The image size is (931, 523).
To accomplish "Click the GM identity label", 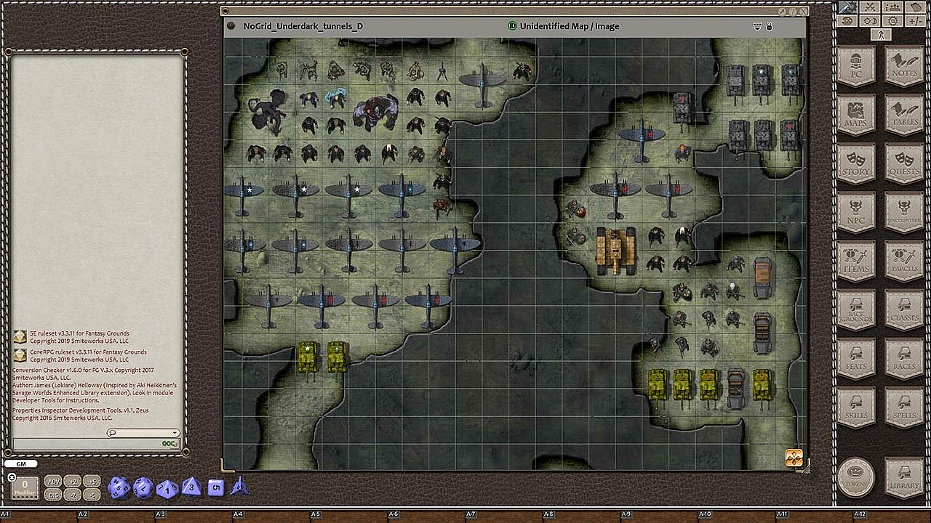I will (x=20, y=463).
